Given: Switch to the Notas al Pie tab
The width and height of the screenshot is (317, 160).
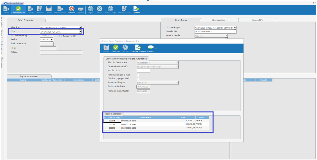Looking at the screenshot, I should 257,20.
